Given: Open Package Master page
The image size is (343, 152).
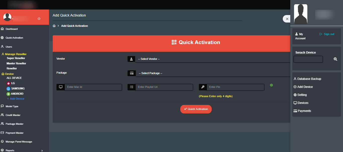Looking at the screenshot, I should pyautogui.click(x=14, y=124).
